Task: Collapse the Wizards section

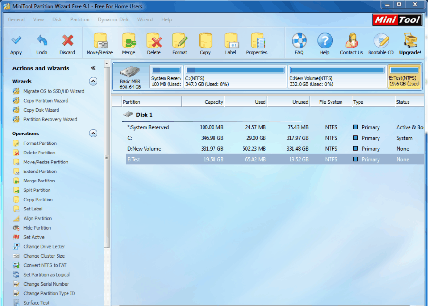Action: click(93, 81)
